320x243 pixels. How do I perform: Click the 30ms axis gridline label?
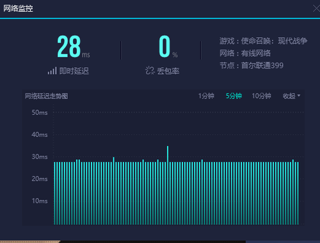coord(40,157)
